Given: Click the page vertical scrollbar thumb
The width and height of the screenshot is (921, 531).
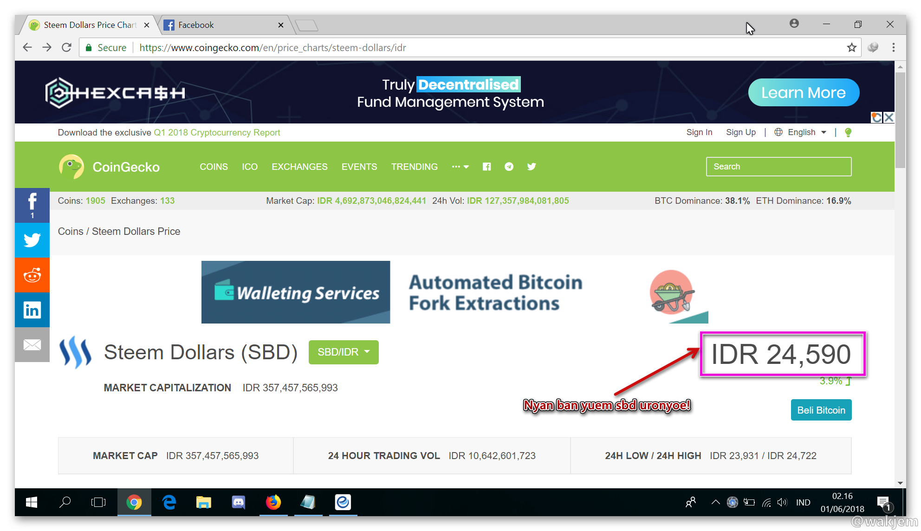Looking at the screenshot, I should pos(900,120).
